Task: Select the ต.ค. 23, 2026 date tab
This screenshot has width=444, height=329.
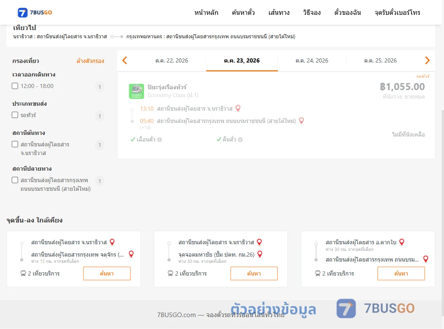Action: (x=242, y=60)
